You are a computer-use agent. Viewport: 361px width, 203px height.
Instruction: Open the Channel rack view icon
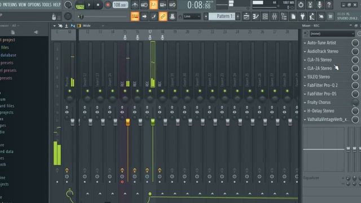coord(265,16)
